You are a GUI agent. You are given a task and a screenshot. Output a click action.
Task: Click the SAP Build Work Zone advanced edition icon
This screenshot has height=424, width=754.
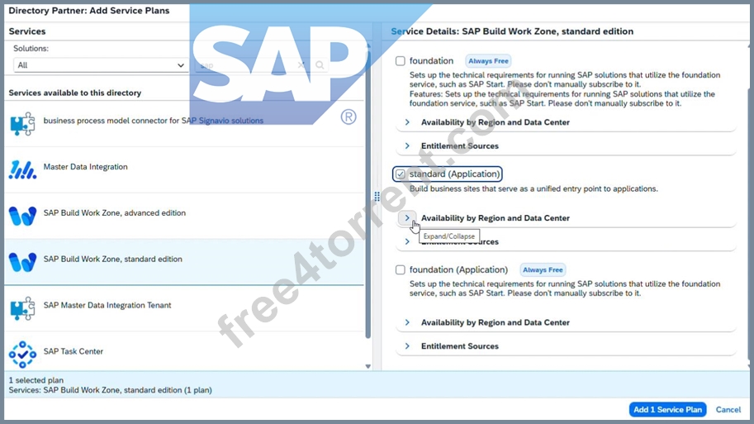pyautogui.click(x=22, y=216)
